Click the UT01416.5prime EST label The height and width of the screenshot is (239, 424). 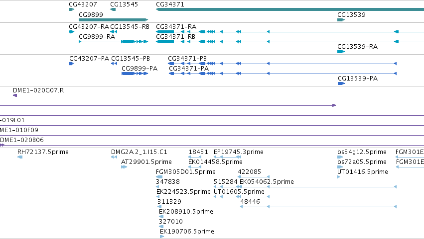(x=363, y=172)
